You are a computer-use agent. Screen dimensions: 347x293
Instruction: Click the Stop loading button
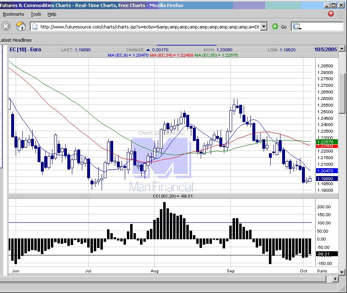click(6, 26)
